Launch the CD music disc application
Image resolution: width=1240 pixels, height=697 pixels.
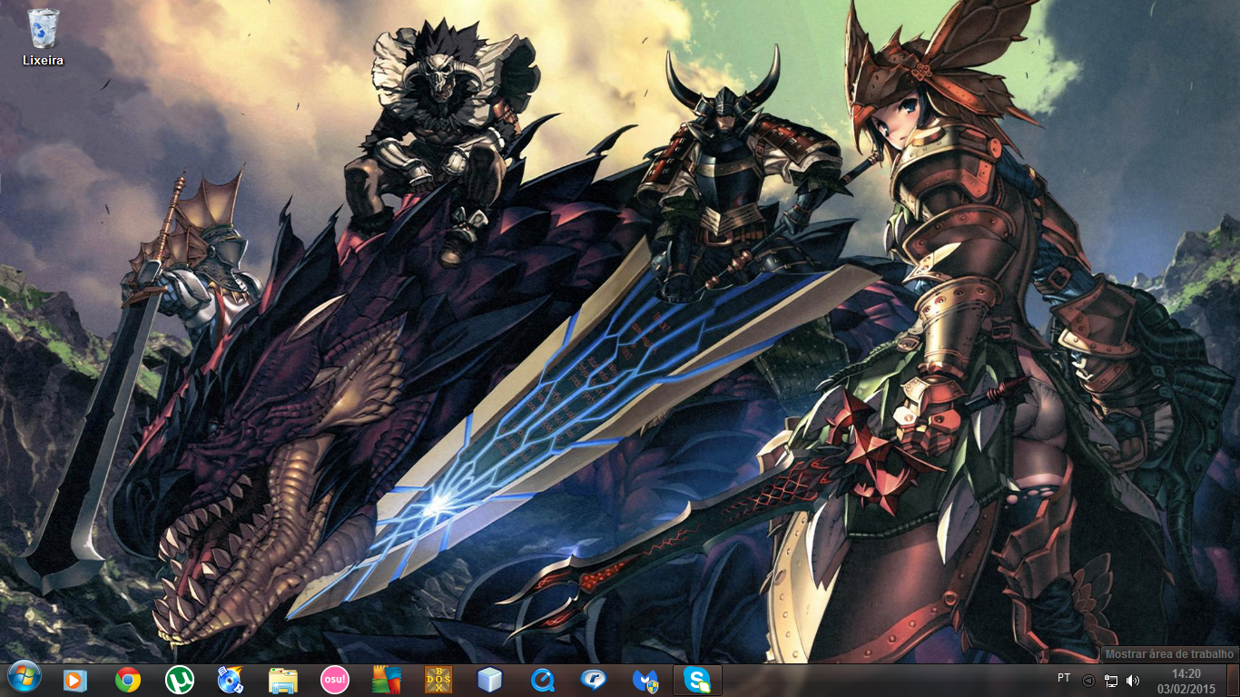[231, 680]
